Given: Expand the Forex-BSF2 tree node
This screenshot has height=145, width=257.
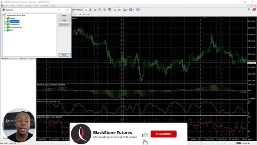Looking at the screenshot, I should [x=4, y=21].
